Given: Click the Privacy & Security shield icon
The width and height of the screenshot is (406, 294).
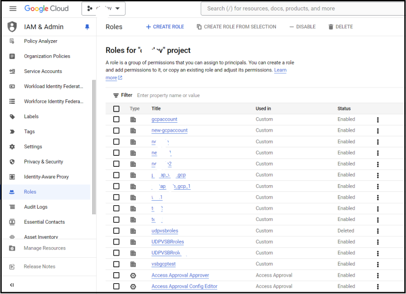Looking at the screenshot, I should click(x=12, y=162).
